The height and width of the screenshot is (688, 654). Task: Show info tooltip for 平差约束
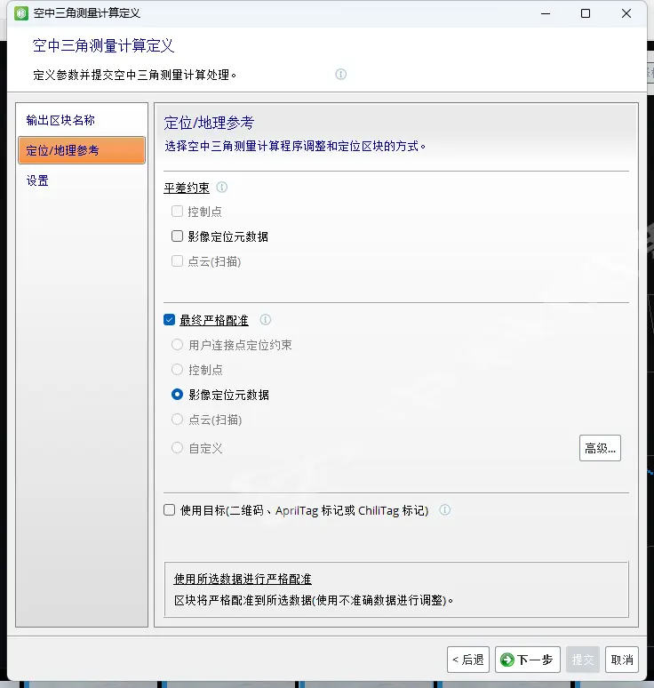[222, 188]
